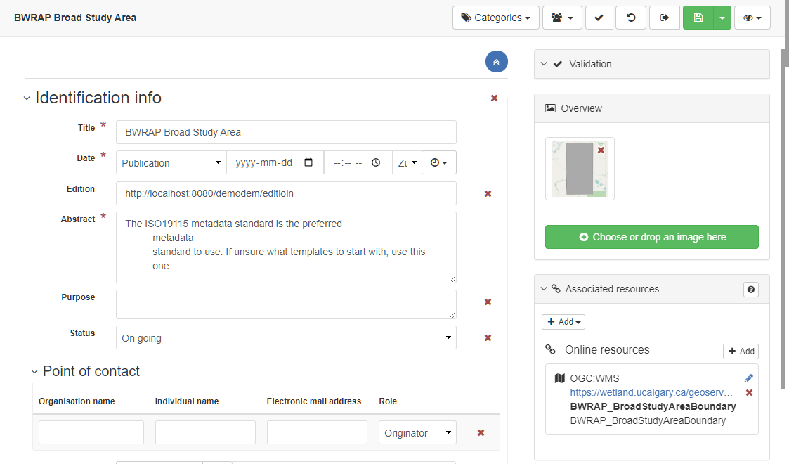Screen dimensions: 789x464
Task: Click the BWRAP Broad Study Area header title
Action: pyautogui.click(x=75, y=18)
